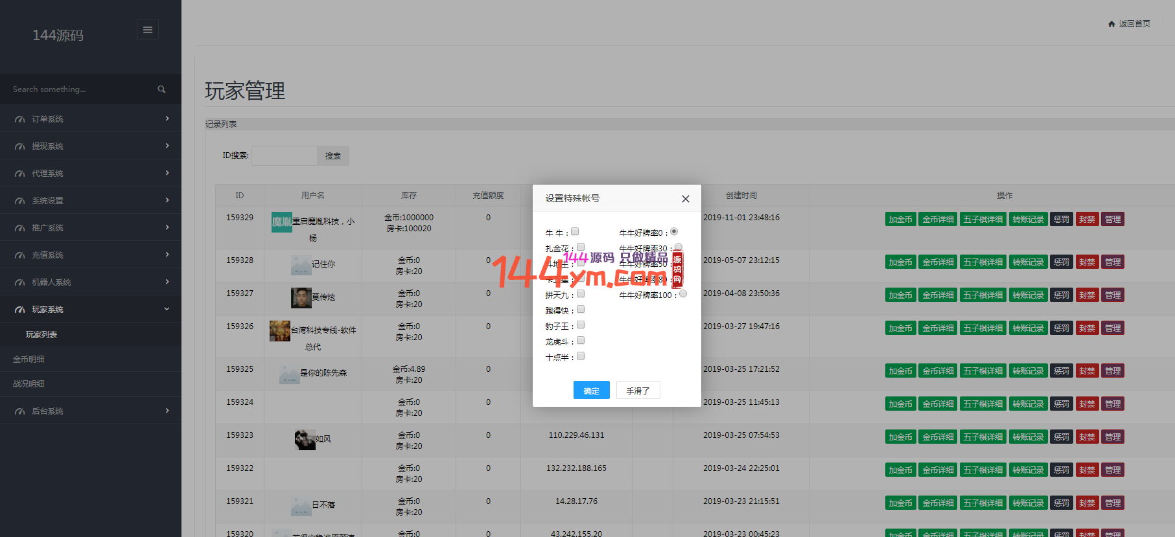Expand the 代理系统 menu chevron
This screenshot has height=537, width=1175.
click(x=167, y=173)
